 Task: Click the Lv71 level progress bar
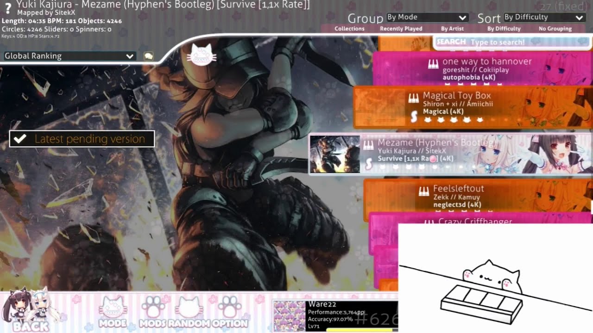click(x=361, y=330)
